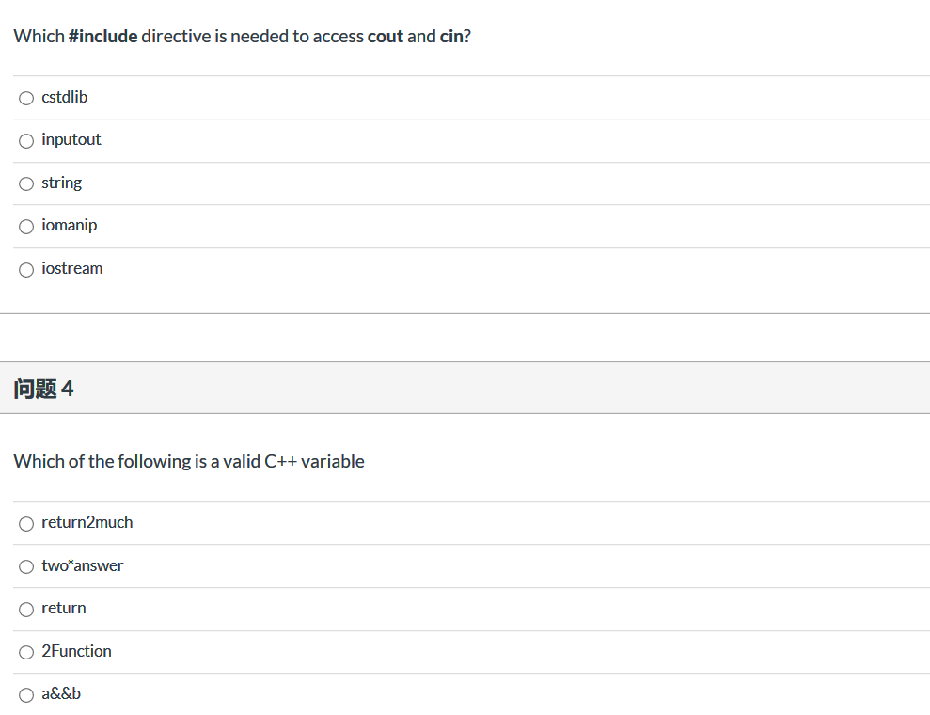Pick the a&&b radio button
This screenshot has height=715, width=930.
click(x=26, y=695)
